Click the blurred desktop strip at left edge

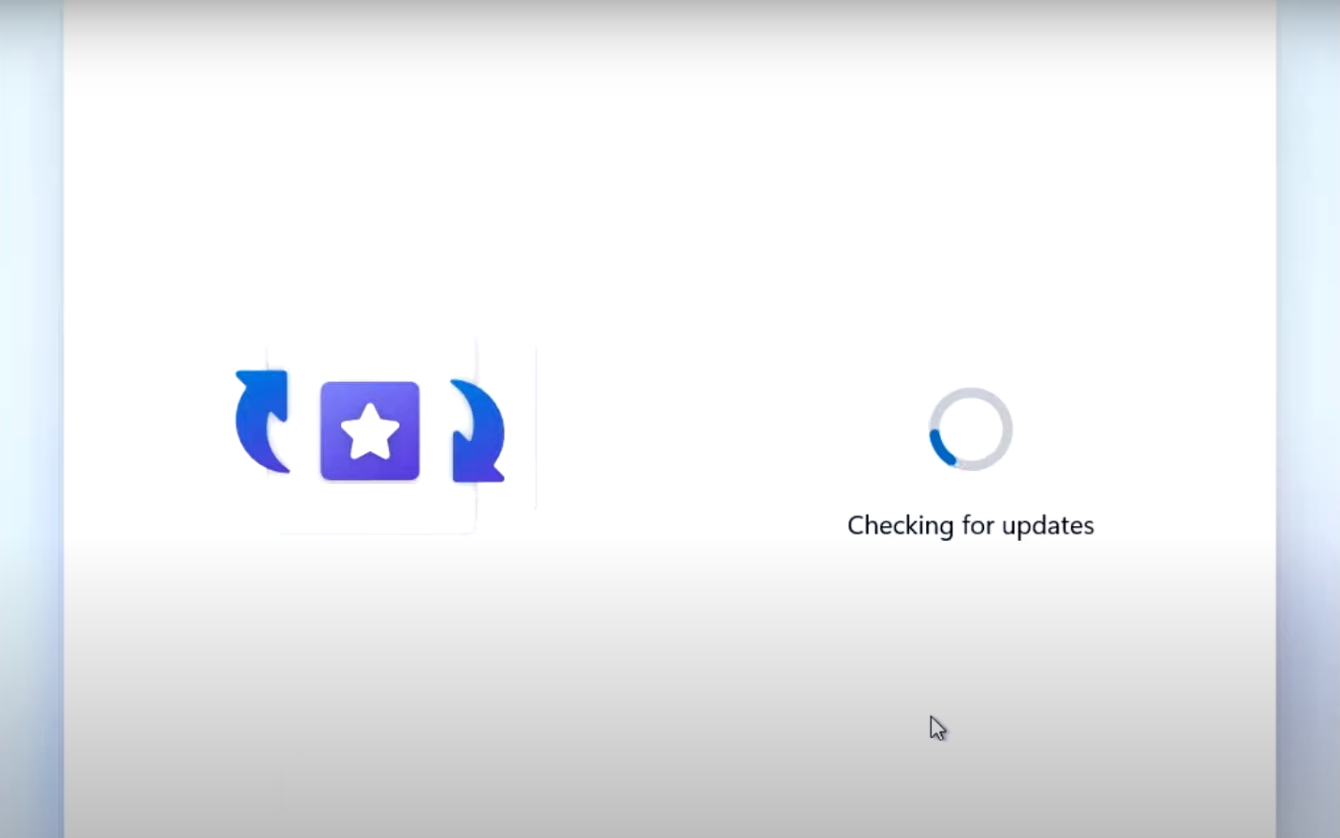(31, 419)
